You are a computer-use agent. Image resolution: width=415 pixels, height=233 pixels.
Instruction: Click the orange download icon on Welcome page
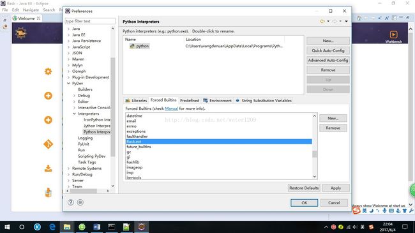(x=48, y=169)
